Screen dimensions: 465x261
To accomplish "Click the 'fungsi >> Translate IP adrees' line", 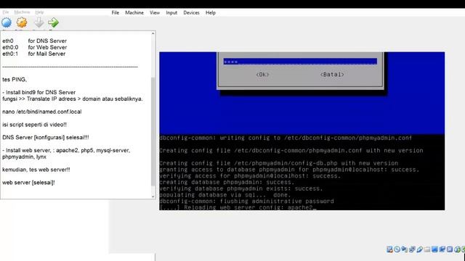I will (73, 99).
